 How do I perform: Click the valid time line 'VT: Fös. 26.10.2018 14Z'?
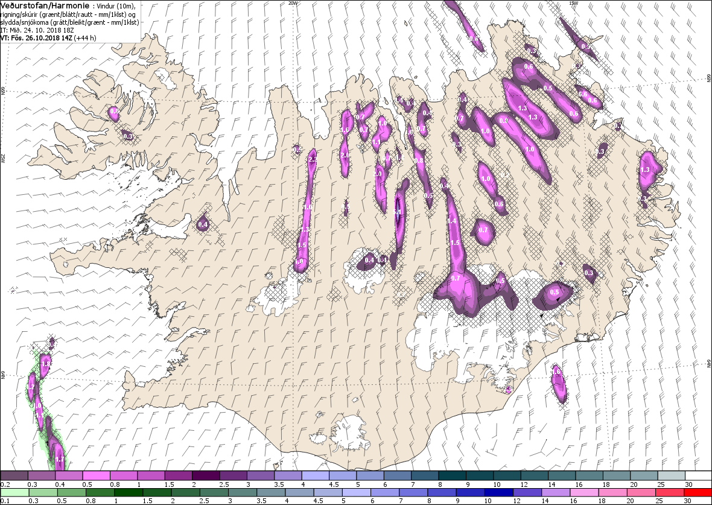pyautogui.click(x=36, y=38)
